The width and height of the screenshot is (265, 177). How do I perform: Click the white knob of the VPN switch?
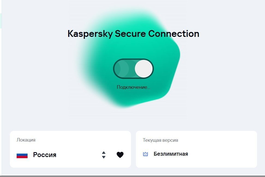[144, 69]
